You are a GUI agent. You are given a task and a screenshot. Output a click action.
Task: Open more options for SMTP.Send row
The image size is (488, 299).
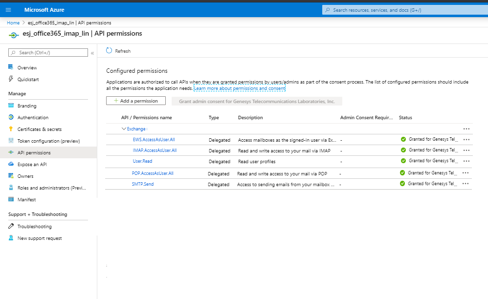point(465,184)
